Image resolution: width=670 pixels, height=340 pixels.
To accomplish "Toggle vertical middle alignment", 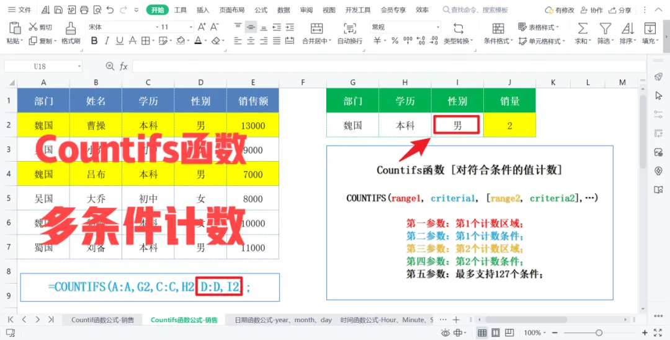I will (x=251, y=27).
